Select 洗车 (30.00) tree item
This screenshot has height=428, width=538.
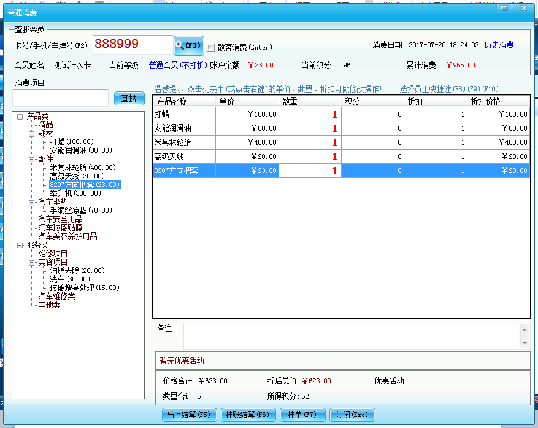tap(70, 279)
